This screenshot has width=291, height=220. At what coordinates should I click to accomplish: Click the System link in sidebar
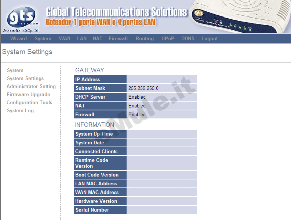tap(15, 71)
